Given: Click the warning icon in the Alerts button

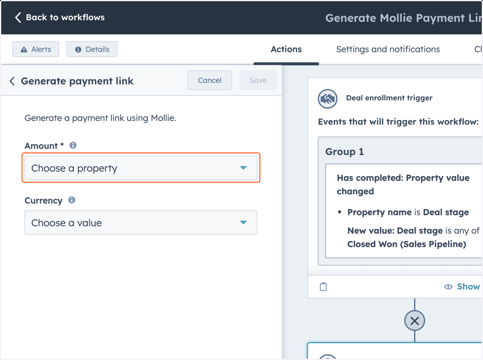Looking at the screenshot, I should [24, 50].
